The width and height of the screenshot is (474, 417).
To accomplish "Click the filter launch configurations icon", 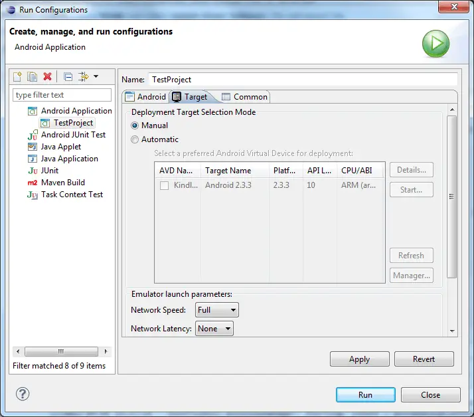I will pos(84,77).
